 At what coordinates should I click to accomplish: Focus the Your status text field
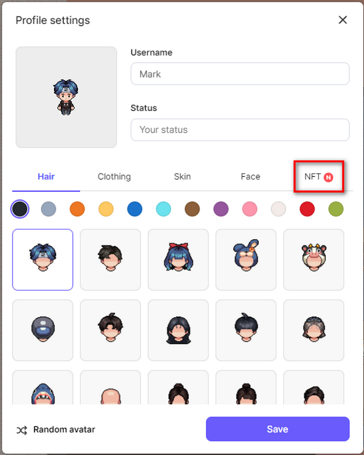pos(240,130)
